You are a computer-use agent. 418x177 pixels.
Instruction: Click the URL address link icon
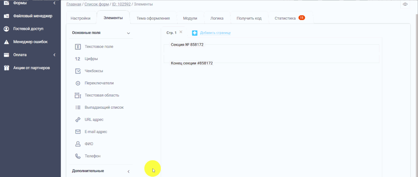click(78, 120)
